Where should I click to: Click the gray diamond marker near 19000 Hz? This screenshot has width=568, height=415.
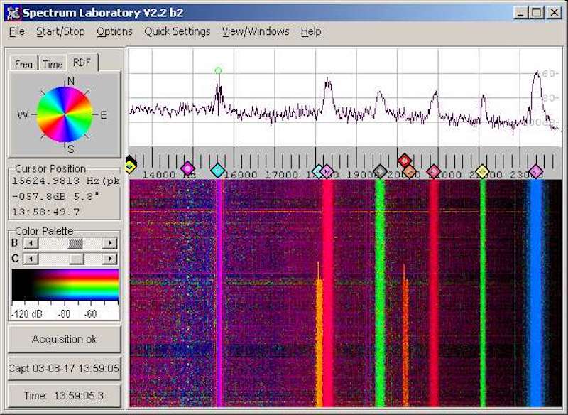380,171
